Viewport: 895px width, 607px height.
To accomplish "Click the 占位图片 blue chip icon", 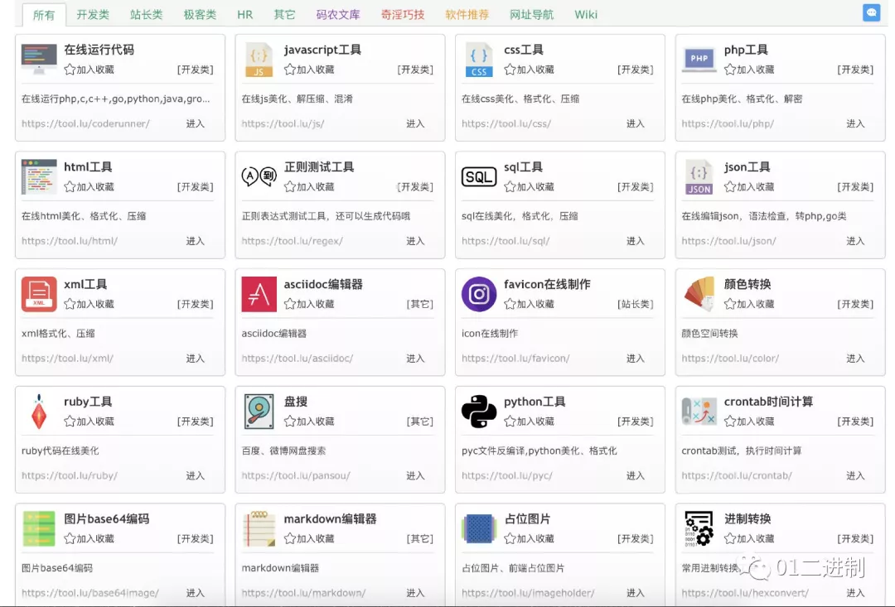I will (479, 529).
